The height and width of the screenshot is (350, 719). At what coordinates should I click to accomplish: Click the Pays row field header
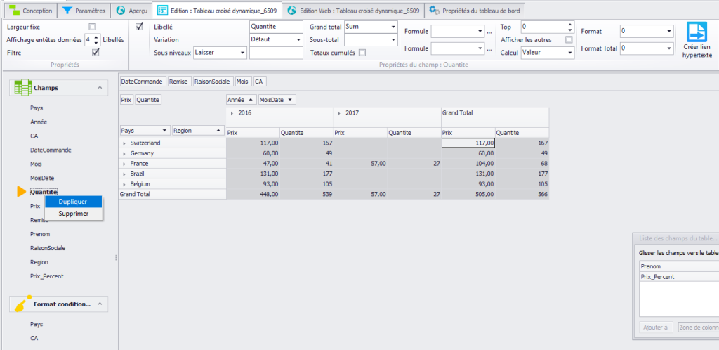tap(145, 131)
